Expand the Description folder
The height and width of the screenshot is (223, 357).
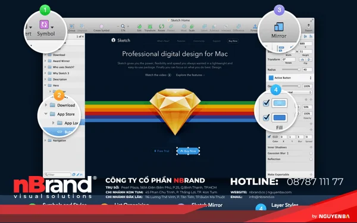click(x=45, y=80)
